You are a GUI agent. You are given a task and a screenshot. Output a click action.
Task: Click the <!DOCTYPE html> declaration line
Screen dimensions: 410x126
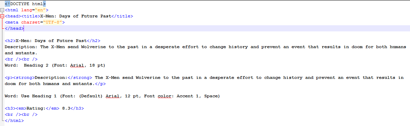25,4
